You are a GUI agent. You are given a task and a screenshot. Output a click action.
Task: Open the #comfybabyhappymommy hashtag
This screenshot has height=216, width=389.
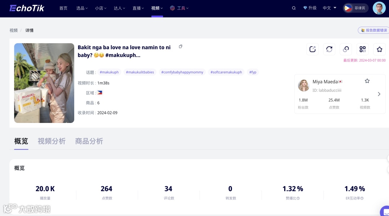coord(182,72)
